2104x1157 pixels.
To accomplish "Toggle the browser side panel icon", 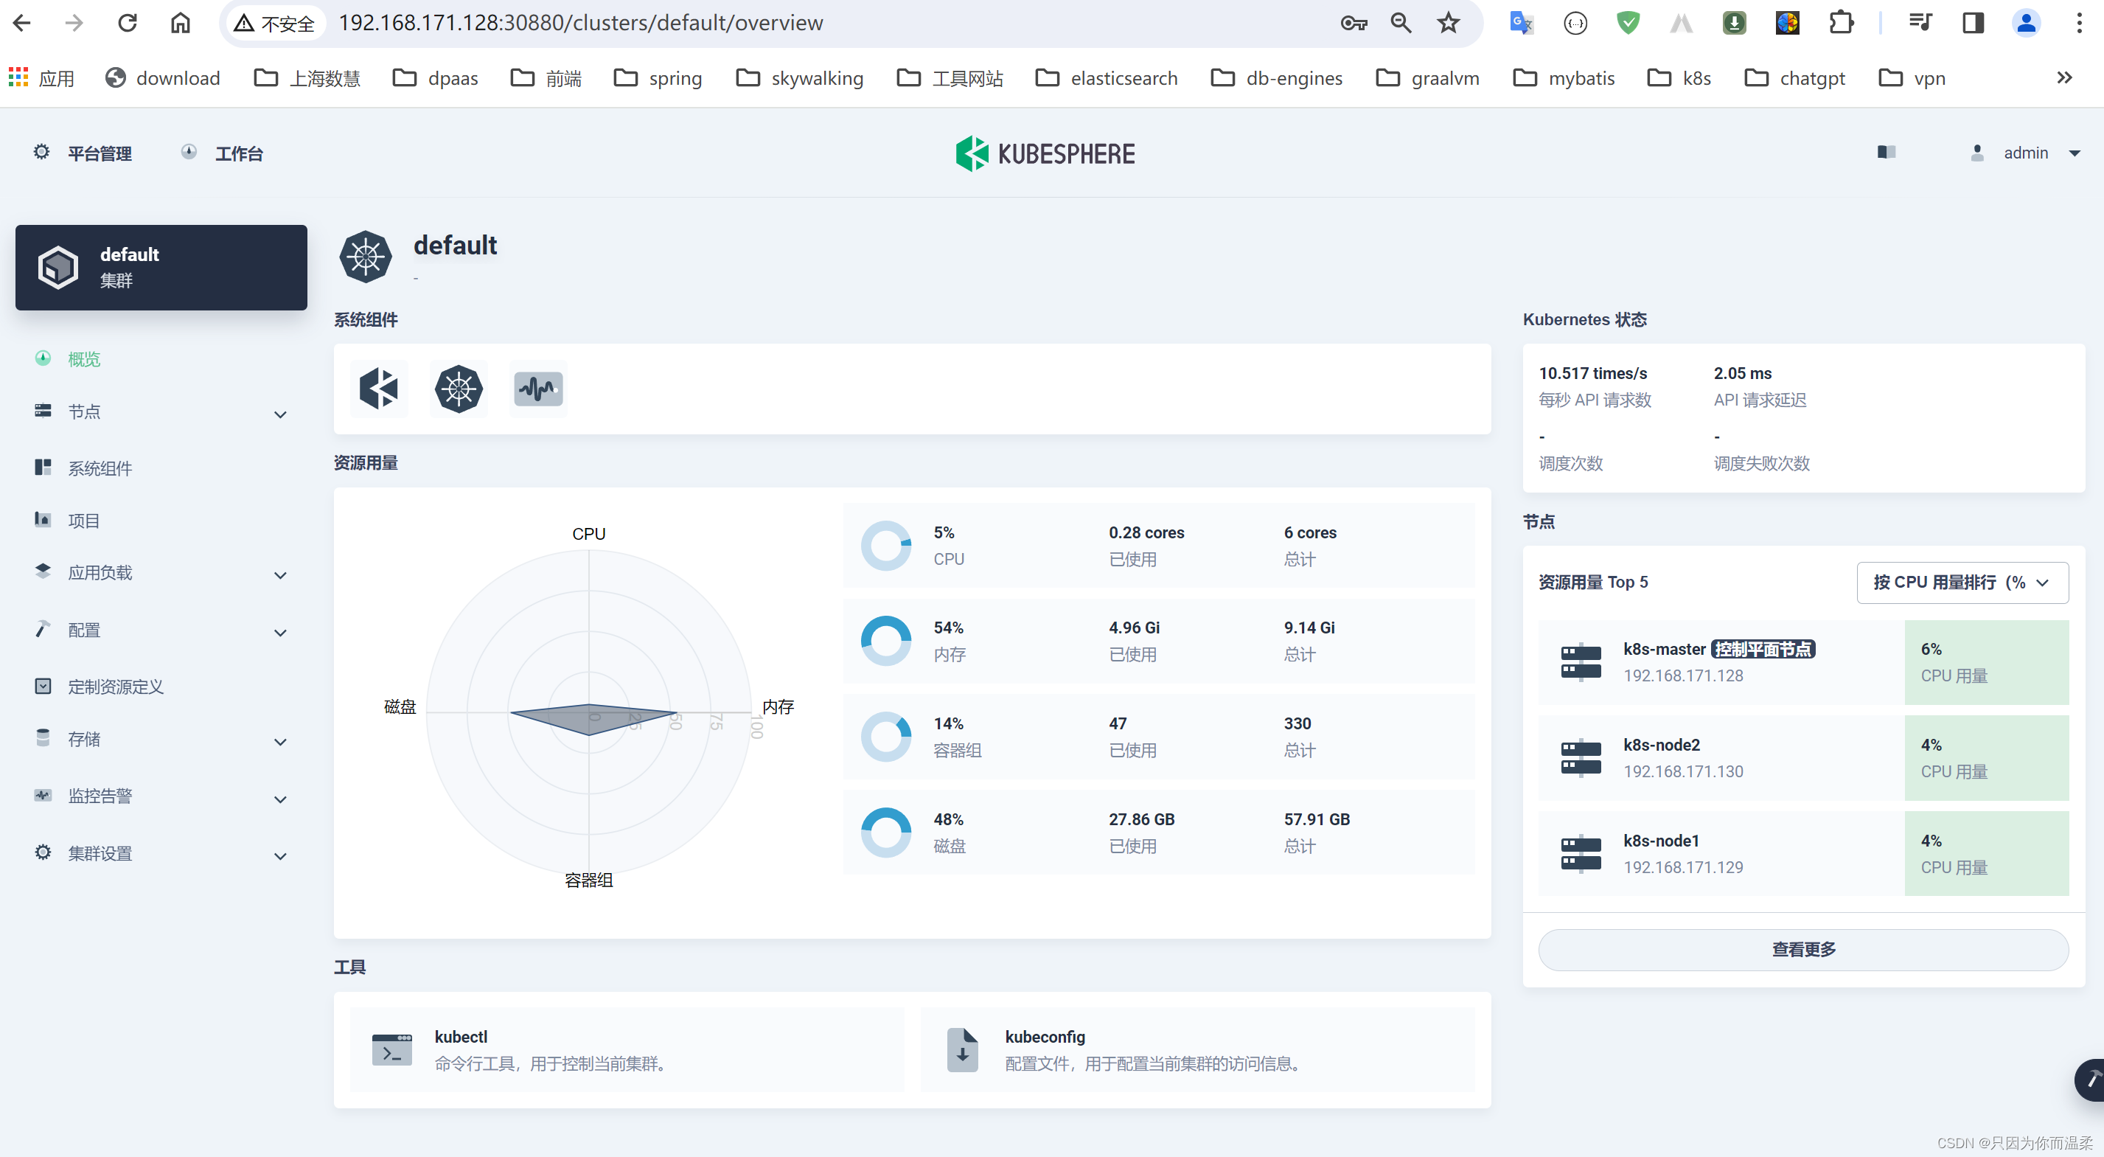I will pos(1973,23).
